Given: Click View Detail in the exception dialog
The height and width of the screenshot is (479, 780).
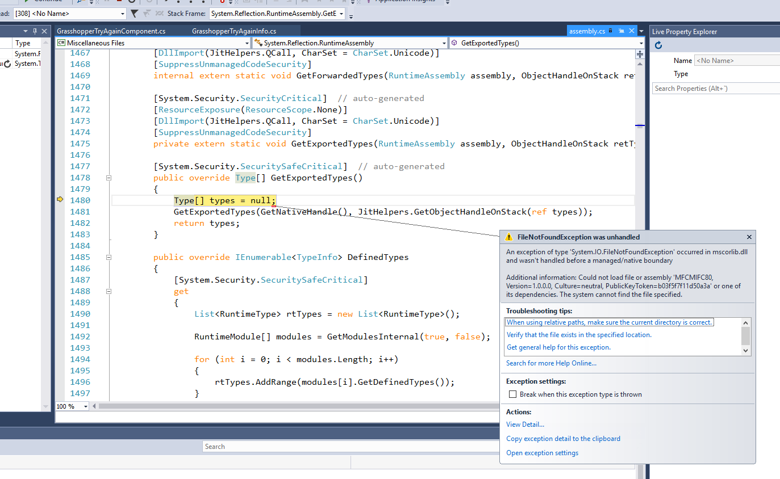Looking at the screenshot, I should click(524, 424).
